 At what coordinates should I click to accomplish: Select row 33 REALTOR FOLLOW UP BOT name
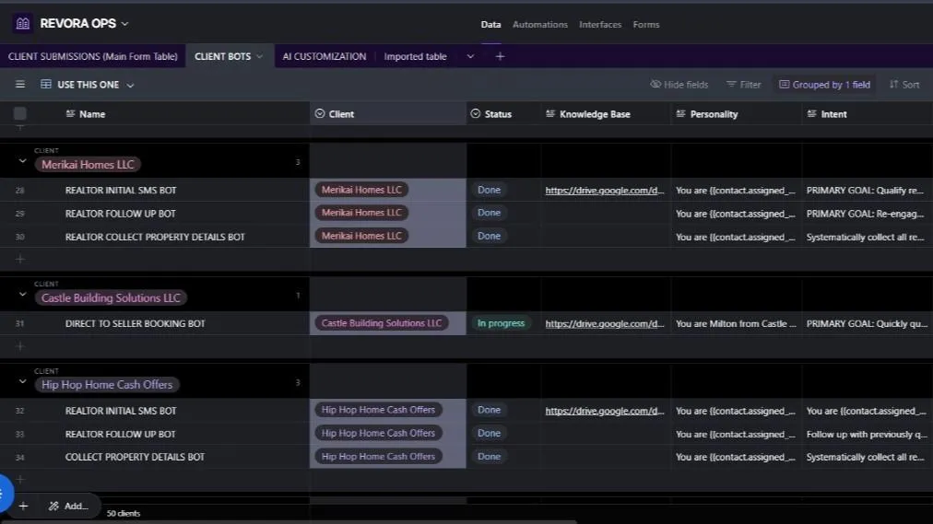[120, 434]
